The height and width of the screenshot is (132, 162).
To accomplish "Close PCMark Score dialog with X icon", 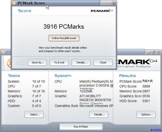I will 114,3.
